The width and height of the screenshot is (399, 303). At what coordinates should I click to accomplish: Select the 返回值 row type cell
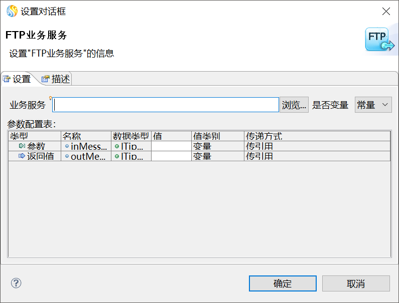point(35,156)
